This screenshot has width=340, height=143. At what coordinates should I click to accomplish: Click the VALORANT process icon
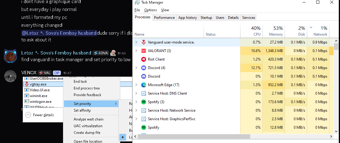(x=144, y=51)
